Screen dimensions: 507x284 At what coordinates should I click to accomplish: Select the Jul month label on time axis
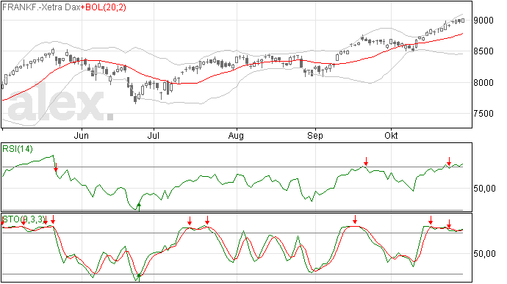154,135
